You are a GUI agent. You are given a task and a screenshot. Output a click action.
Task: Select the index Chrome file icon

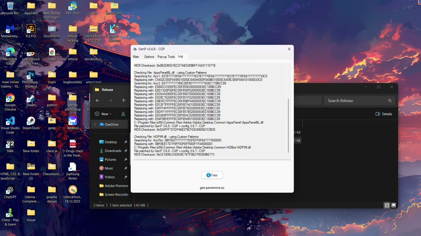52,54
